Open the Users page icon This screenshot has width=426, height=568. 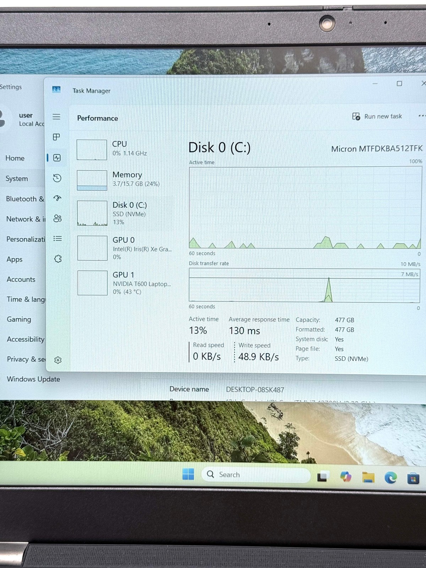[58, 218]
